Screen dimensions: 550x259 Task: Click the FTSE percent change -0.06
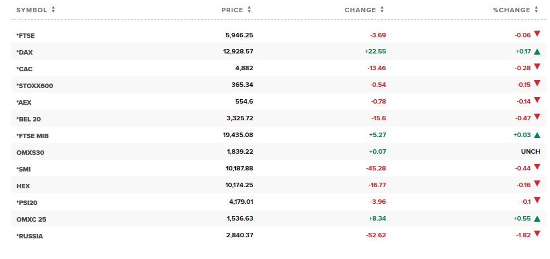(523, 35)
